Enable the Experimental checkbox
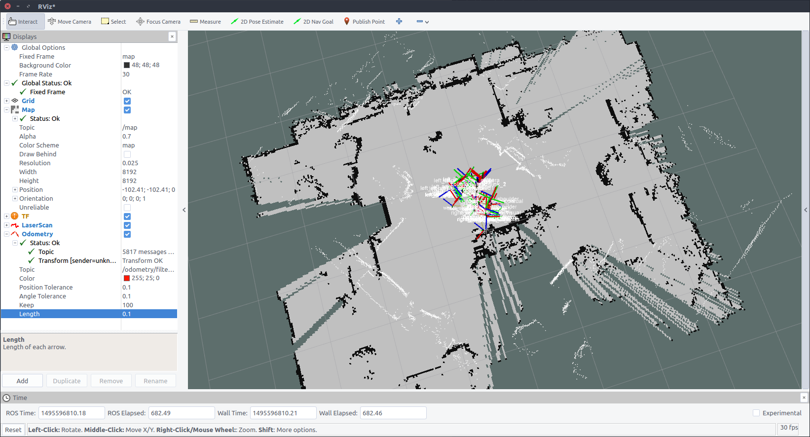810x437 pixels. click(756, 413)
